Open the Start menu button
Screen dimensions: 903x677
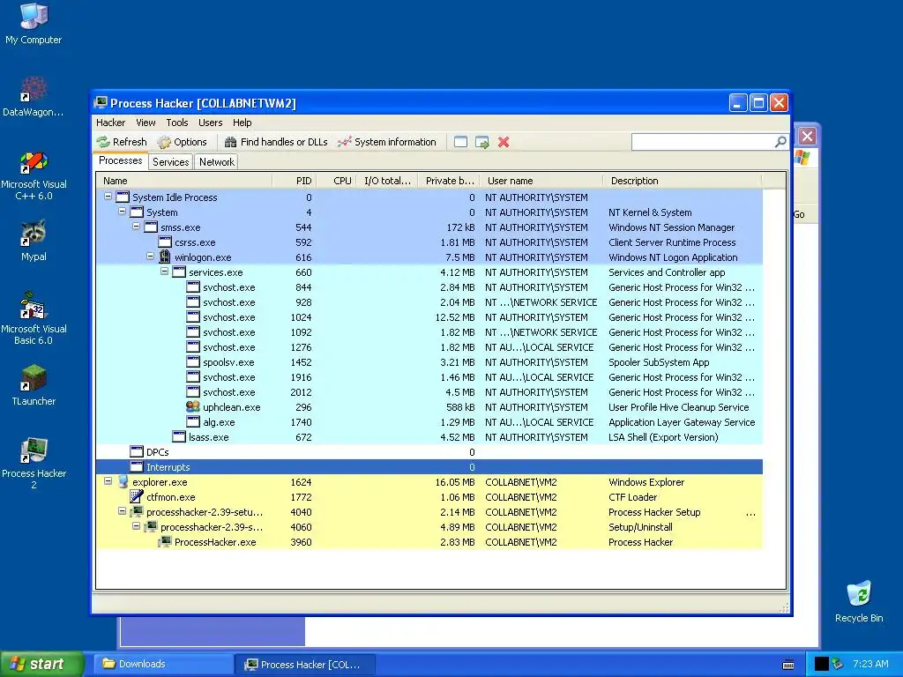pos(42,665)
